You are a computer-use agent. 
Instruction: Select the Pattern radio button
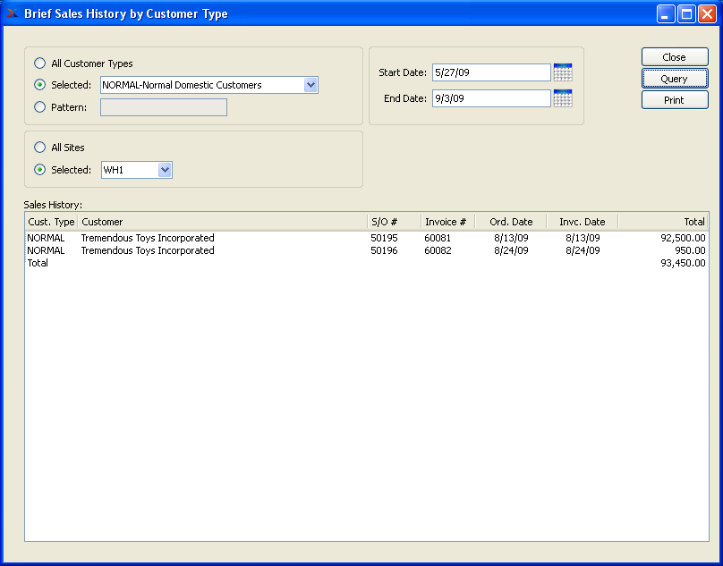(39, 107)
